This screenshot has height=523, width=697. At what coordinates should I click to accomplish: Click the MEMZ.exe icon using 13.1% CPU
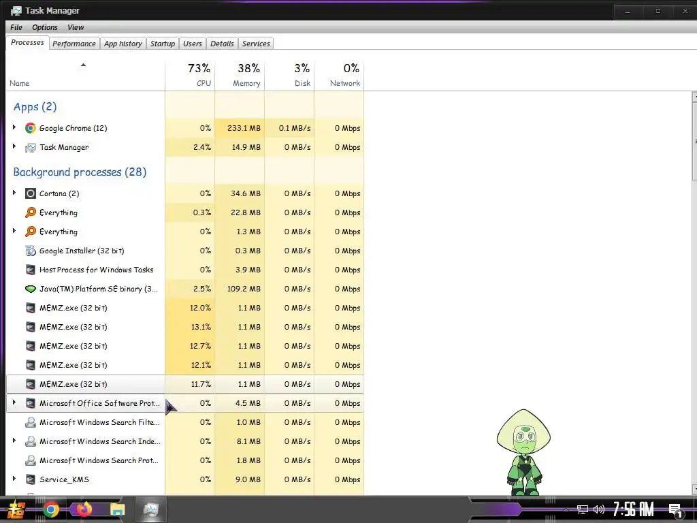click(x=30, y=327)
